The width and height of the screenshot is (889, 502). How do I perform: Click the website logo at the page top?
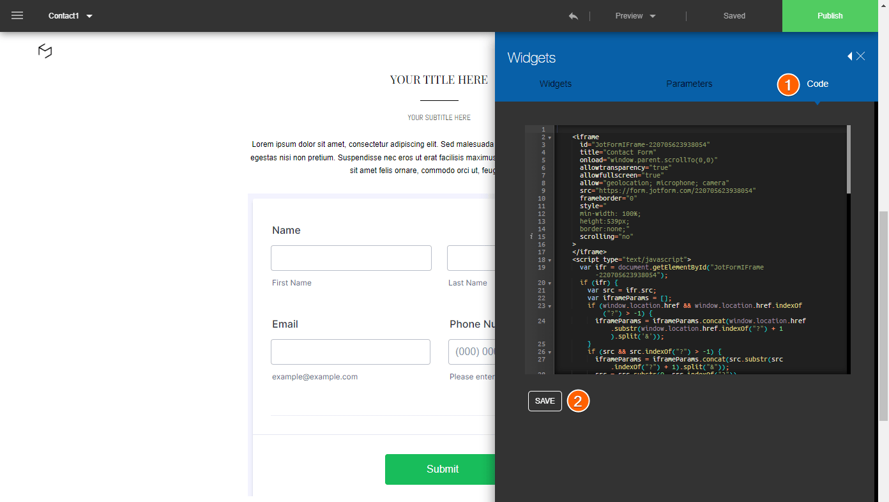[45, 51]
